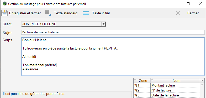
Task: Click into the Sujet input field
Action: 113,32
